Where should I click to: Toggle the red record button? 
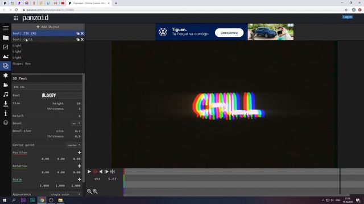[x=95, y=172]
